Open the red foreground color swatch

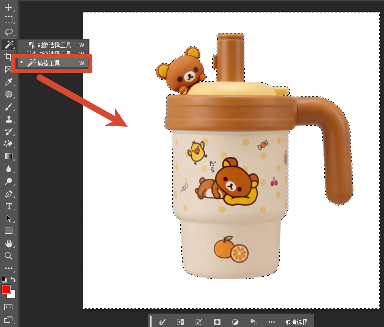[6, 290]
